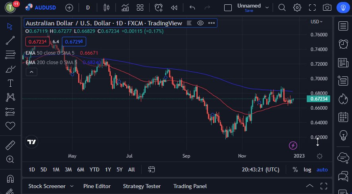The width and height of the screenshot is (352, 194).
Task: Toggle chart visibility eye icon
Action: pyautogui.click(x=200, y=23)
